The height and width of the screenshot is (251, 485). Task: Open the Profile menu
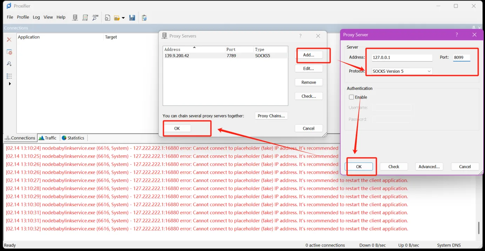pyautogui.click(x=23, y=17)
